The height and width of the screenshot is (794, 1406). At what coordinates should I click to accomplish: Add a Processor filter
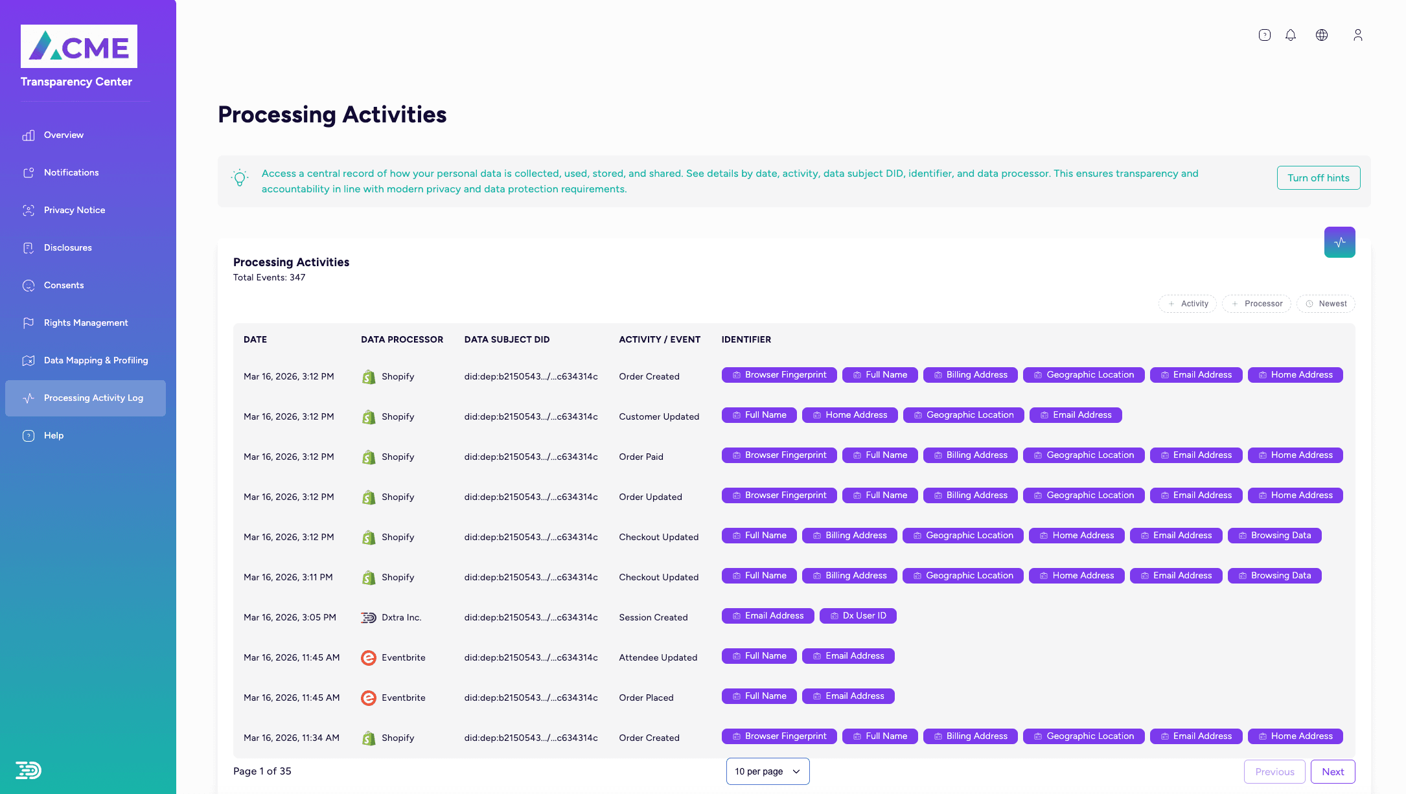tap(1256, 304)
